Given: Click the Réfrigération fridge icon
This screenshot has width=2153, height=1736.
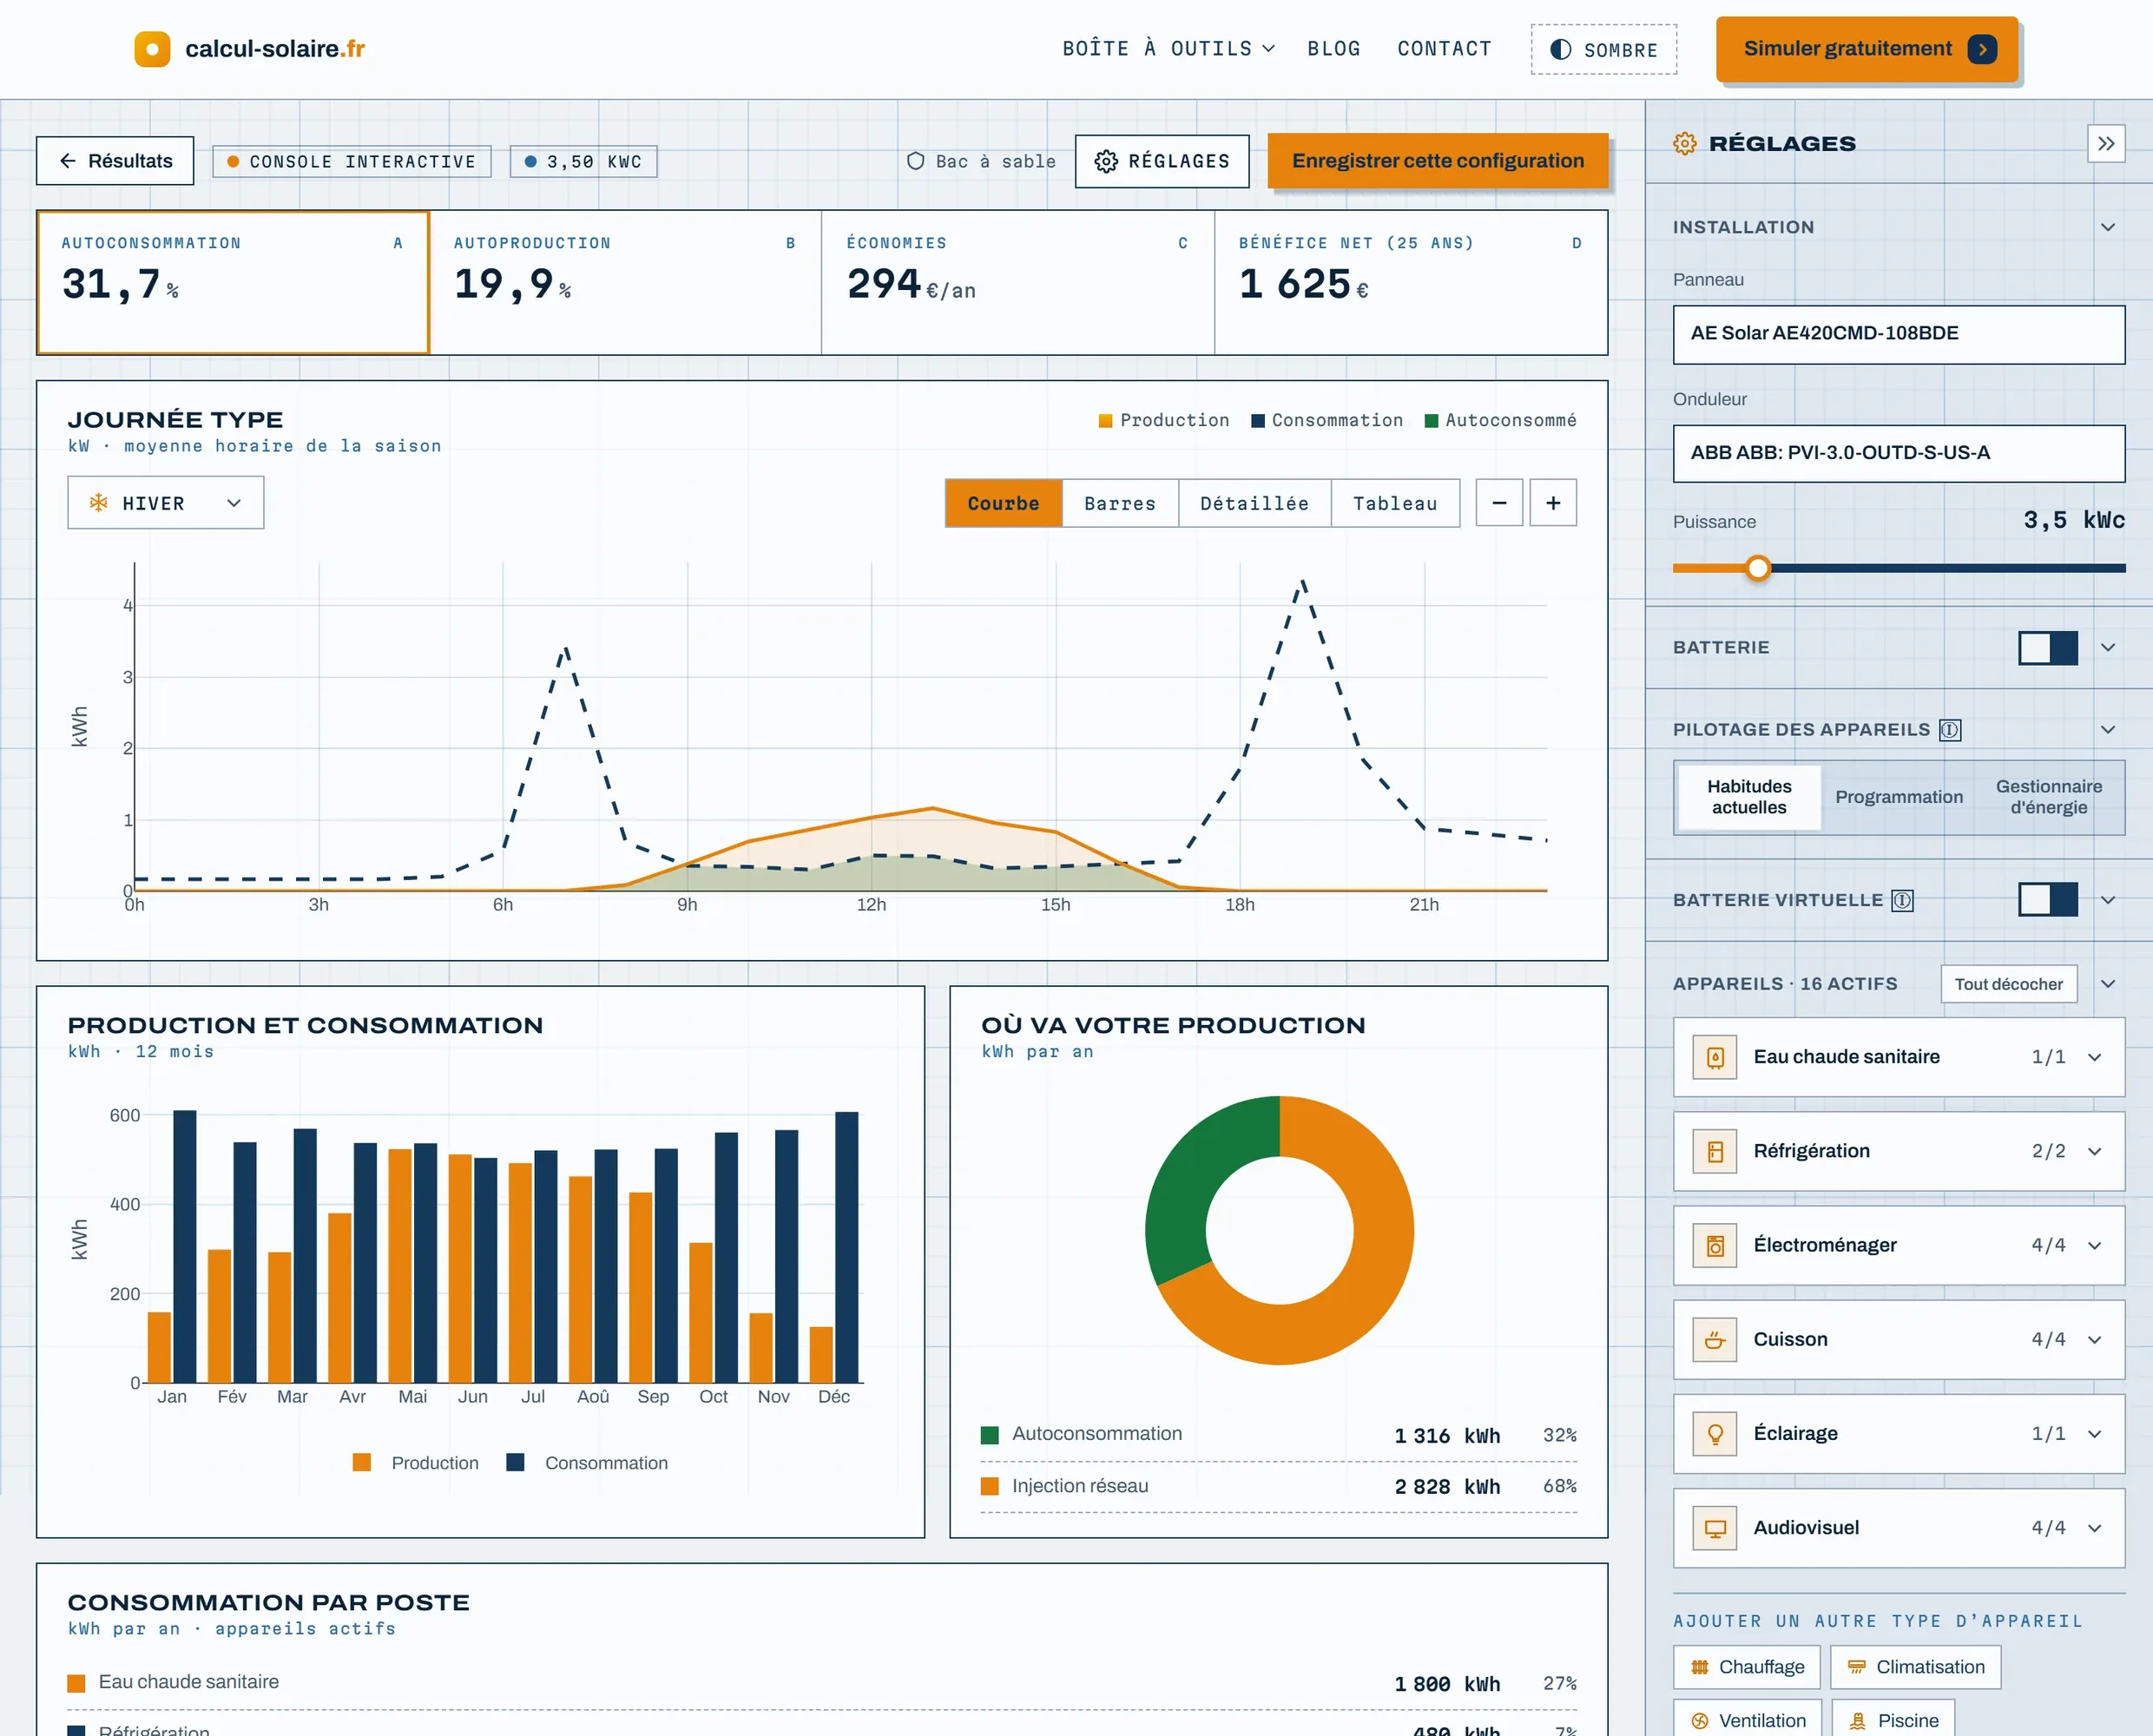Looking at the screenshot, I should [1715, 1151].
